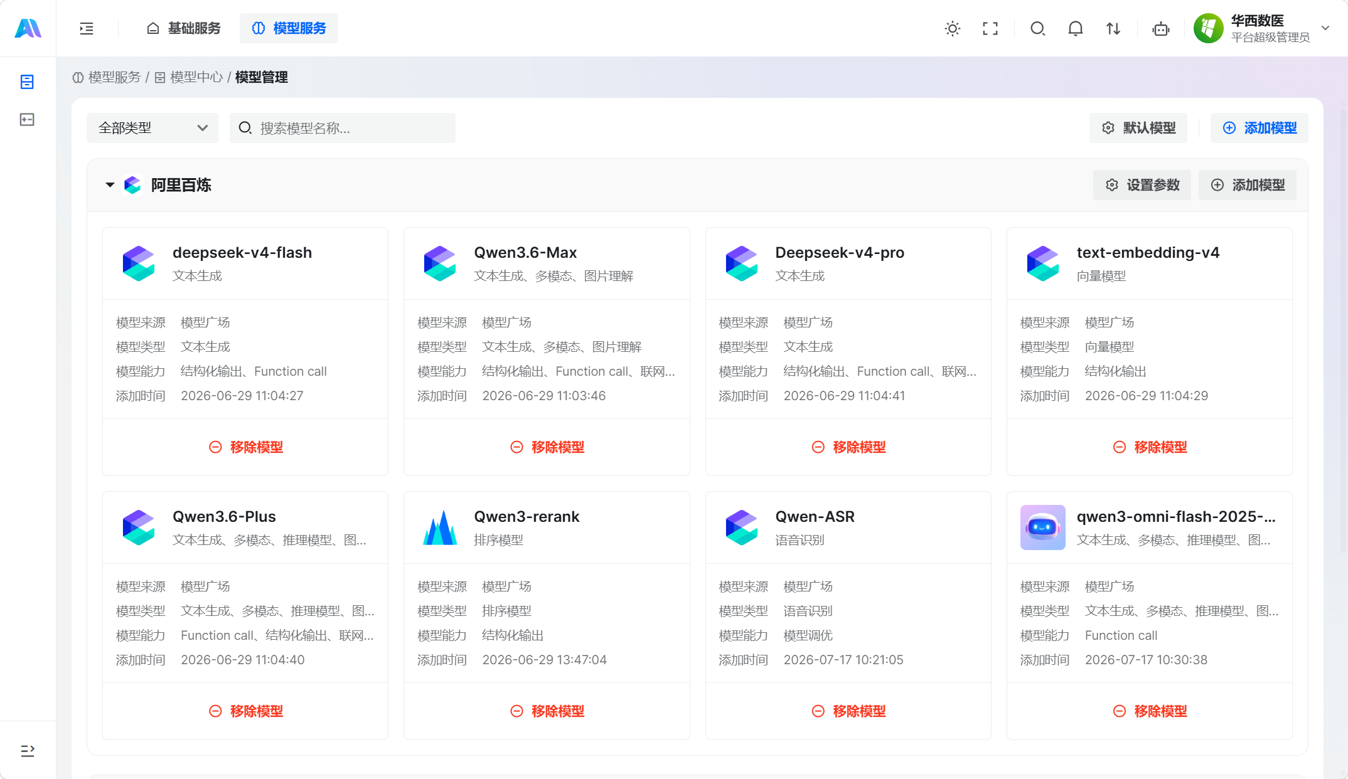This screenshot has width=1348, height=779.
Task: Remove the Qwen3.6-Plus model
Action: 246,711
